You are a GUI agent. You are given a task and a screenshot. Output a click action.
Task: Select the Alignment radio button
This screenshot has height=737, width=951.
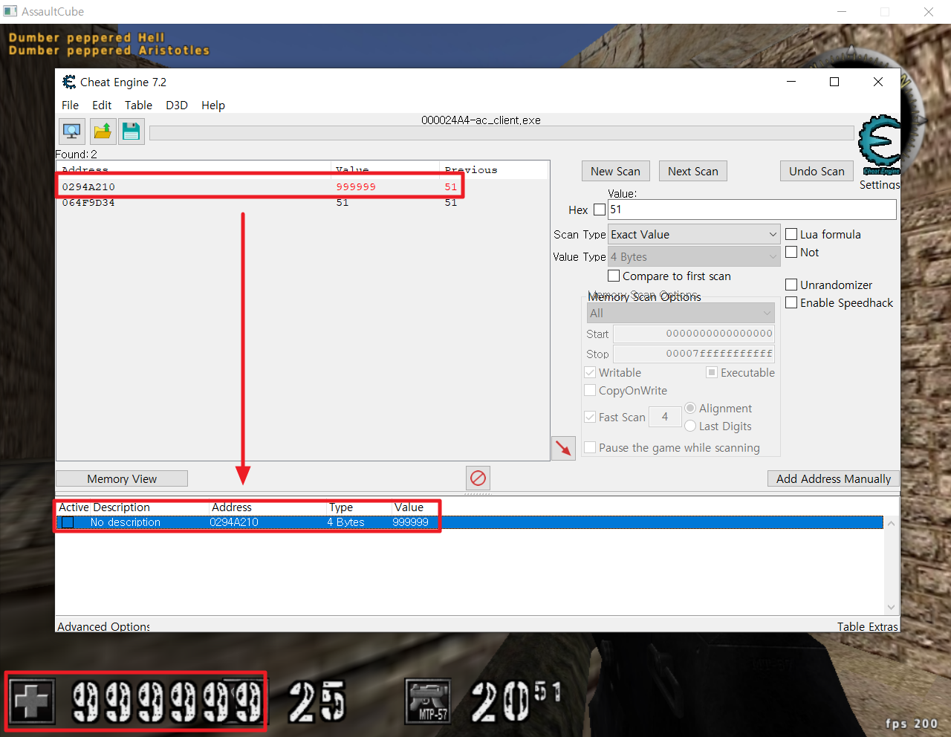point(690,408)
